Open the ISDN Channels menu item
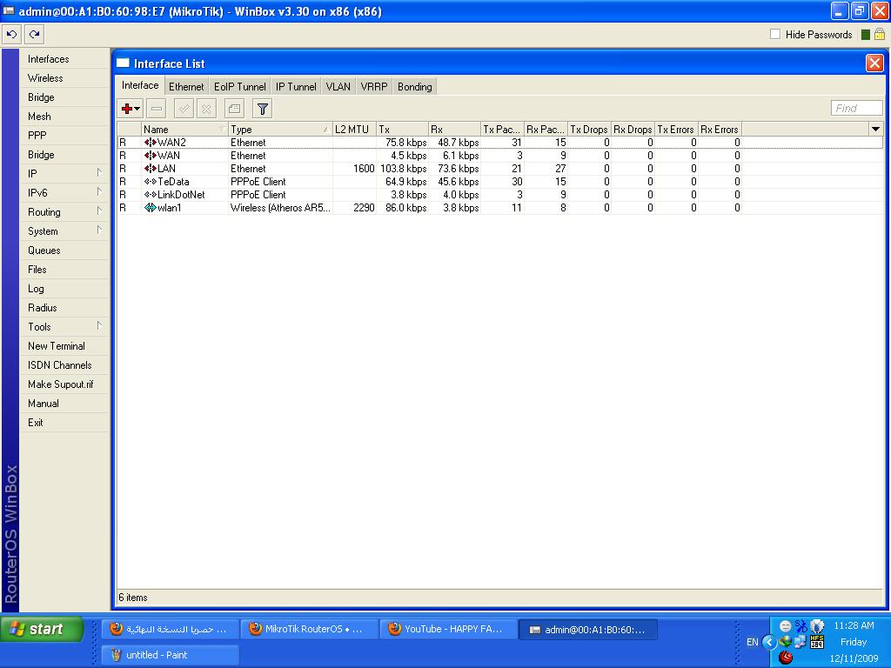Screen dimensions: 891x668 tap(64, 365)
